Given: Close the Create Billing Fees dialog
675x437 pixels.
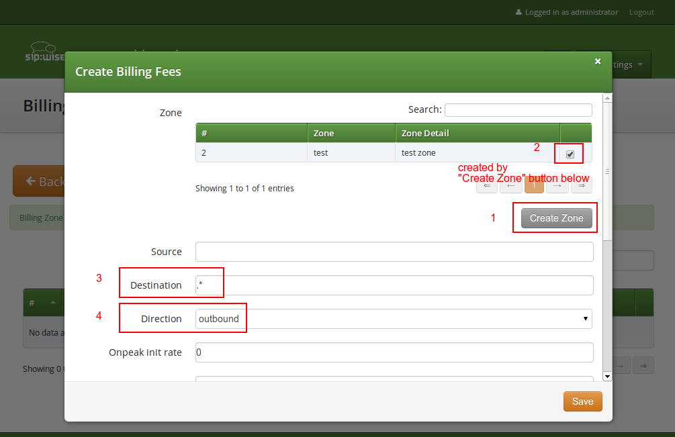Looking at the screenshot, I should pyautogui.click(x=597, y=61).
